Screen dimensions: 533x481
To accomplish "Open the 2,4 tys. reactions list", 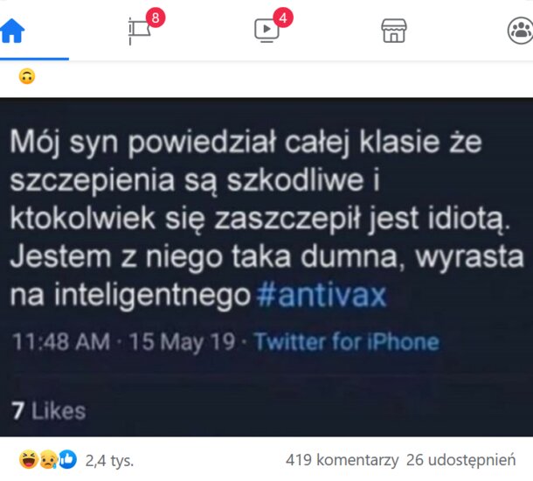I will 109,461.
